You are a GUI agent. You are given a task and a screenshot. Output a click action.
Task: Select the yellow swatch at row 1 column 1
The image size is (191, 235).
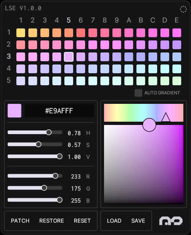click(21, 33)
